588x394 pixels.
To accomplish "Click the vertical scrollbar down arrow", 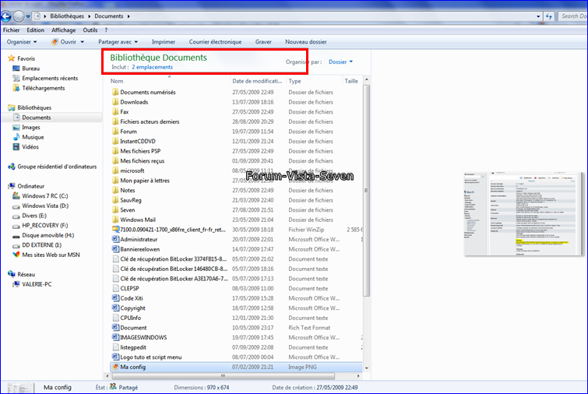I will [366, 368].
